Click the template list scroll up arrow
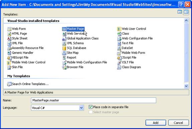 [x=186, y=20]
